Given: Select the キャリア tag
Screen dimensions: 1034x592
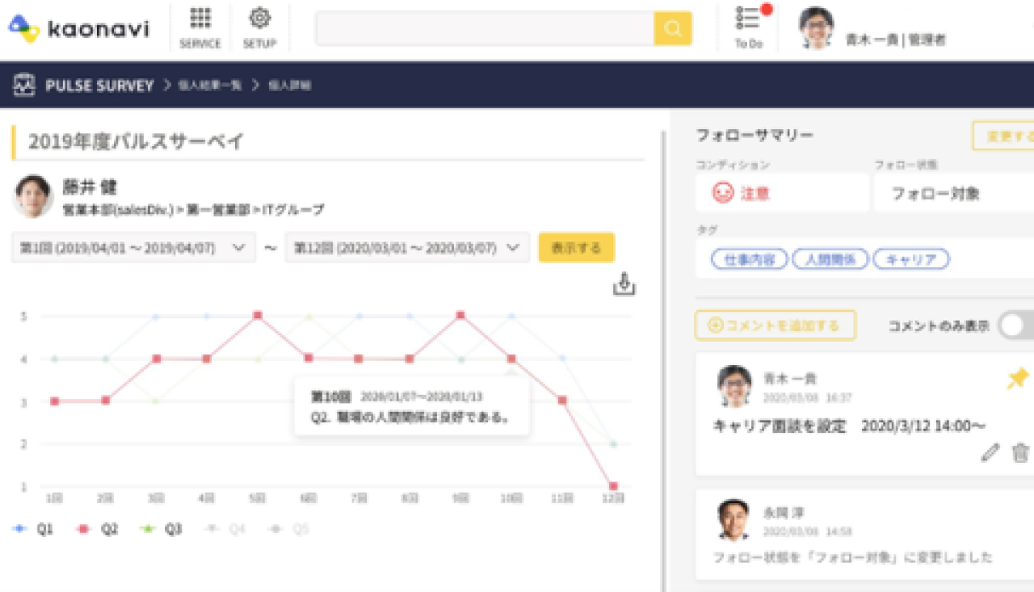Looking at the screenshot, I should [x=911, y=259].
